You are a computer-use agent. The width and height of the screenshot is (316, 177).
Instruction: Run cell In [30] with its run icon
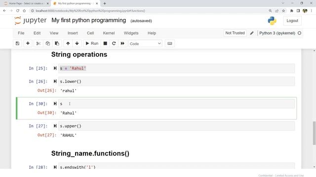(55, 104)
